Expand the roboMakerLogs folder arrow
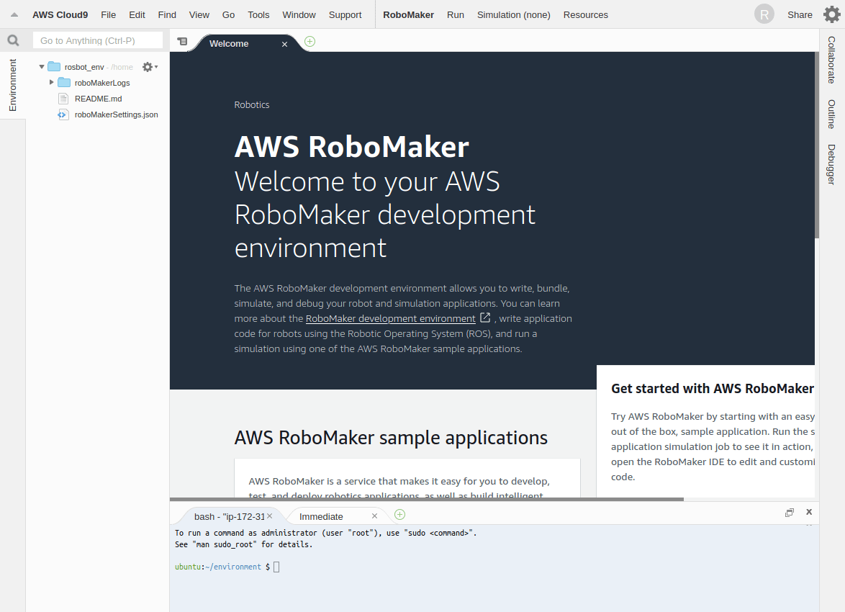 (52, 83)
